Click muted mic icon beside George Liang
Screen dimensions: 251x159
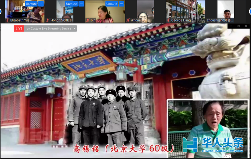pos(169,20)
